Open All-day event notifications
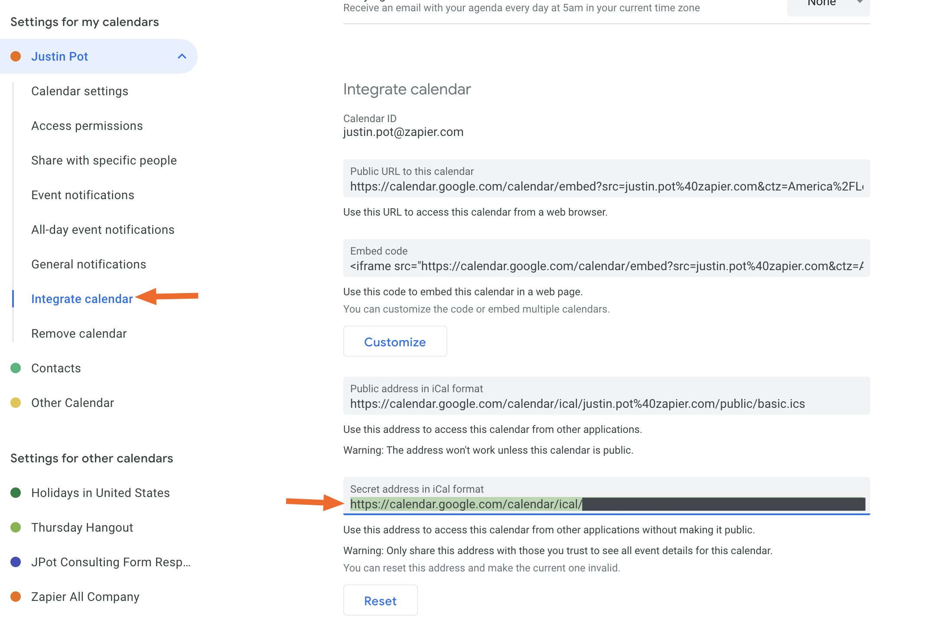This screenshot has width=944, height=626. [x=103, y=229]
